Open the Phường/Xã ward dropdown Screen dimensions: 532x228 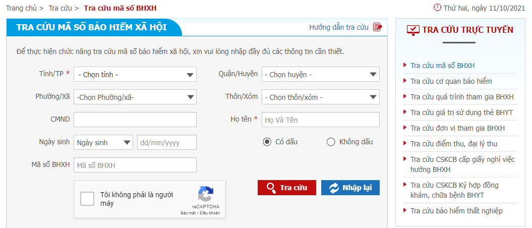(x=135, y=97)
